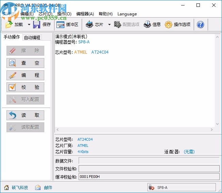This screenshot has width=222, height=193.
Task: Open the Language menu
Action: tap(127, 14)
